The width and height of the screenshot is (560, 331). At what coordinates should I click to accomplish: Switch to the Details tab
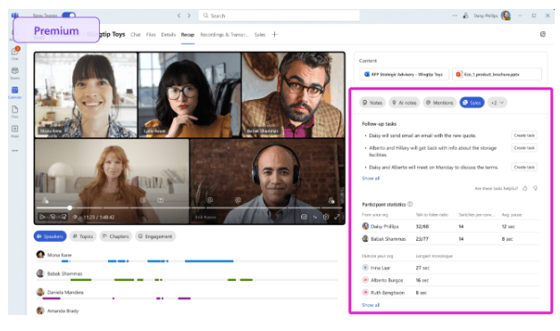(168, 35)
